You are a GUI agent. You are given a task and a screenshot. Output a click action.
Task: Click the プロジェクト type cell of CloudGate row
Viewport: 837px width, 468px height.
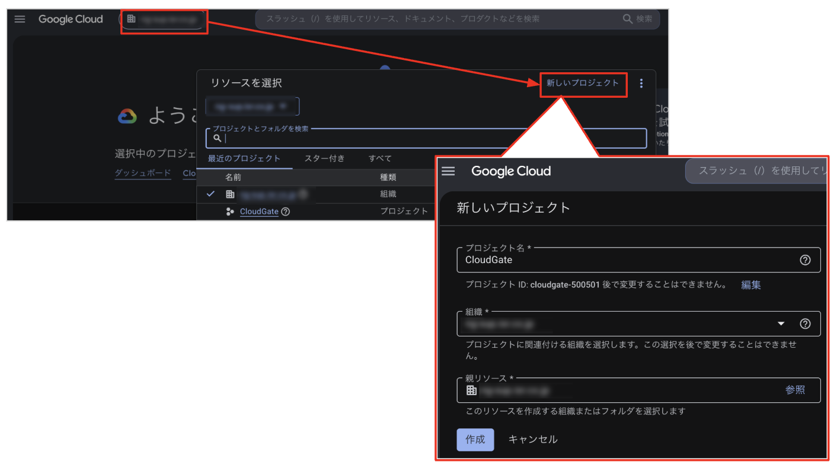[x=404, y=211]
